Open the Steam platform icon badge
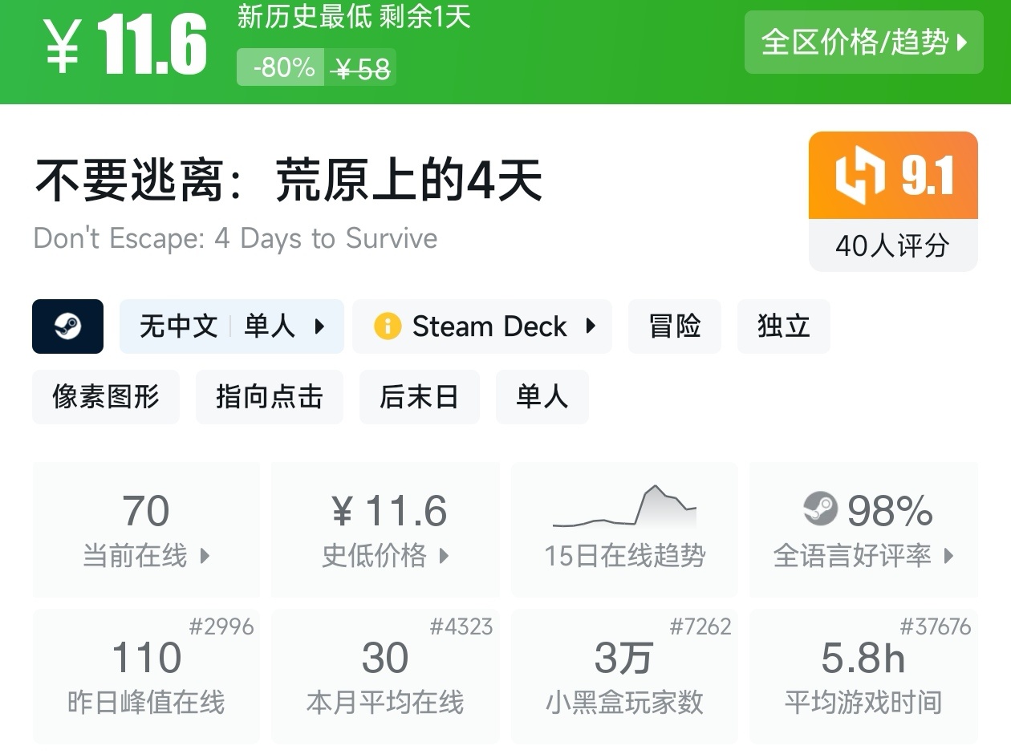Screen dimensions: 1011x754 tap(67, 326)
